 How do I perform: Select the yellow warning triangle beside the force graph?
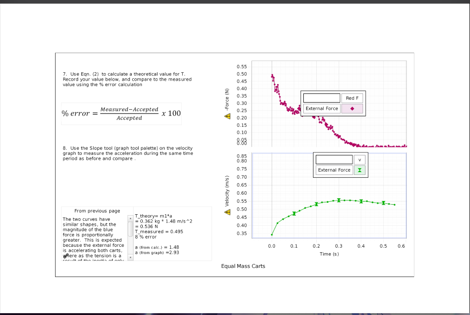pyautogui.click(x=227, y=116)
